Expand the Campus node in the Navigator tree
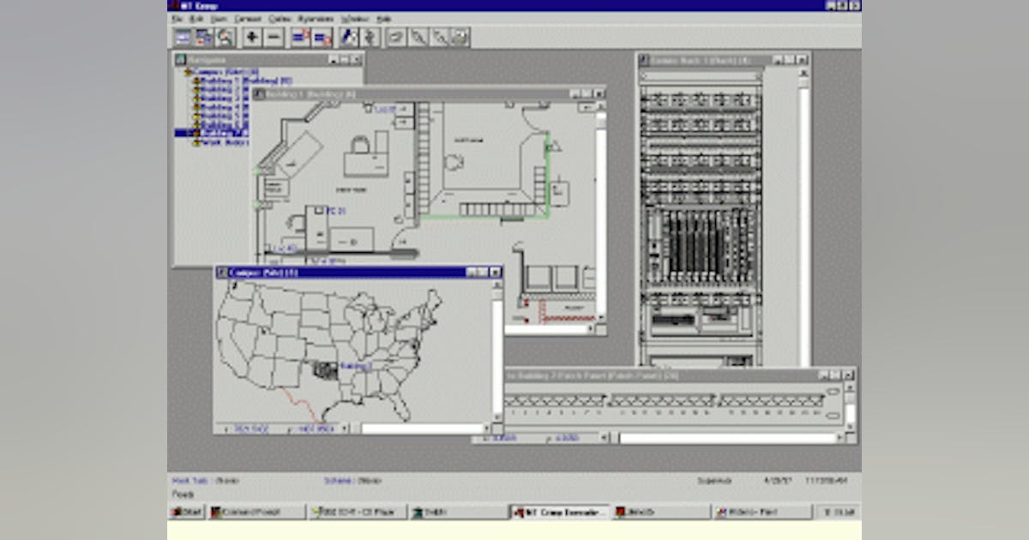The width and height of the screenshot is (1029, 540). (x=189, y=70)
